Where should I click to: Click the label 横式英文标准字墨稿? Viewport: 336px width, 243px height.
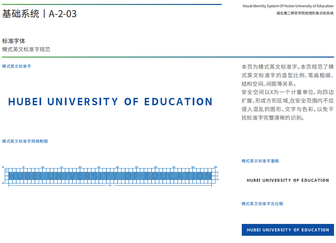(x=260, y=161)
